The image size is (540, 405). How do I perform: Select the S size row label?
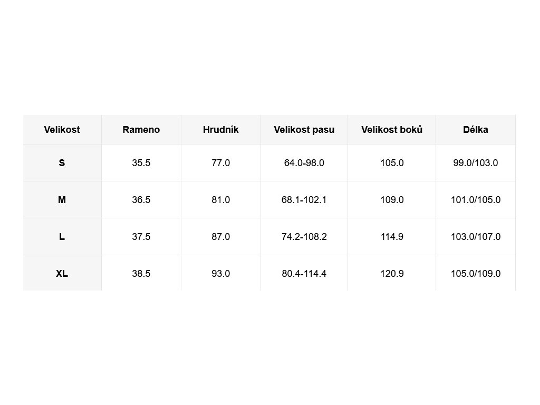coord(62,163)
